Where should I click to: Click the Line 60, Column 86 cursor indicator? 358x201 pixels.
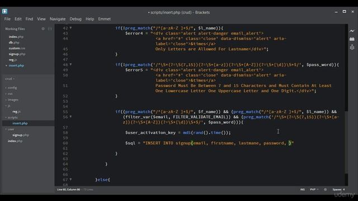click(68, 189)
